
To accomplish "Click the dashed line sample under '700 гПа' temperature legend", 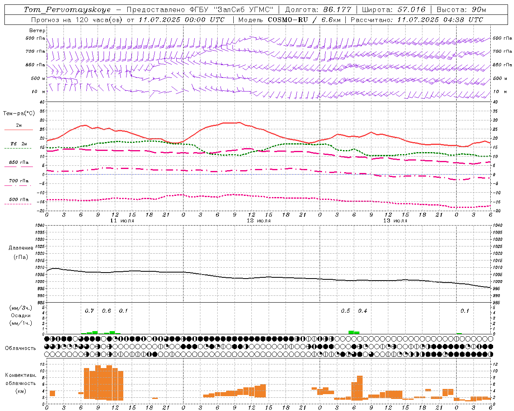I will pyautogui.click(x=18, y=185).
